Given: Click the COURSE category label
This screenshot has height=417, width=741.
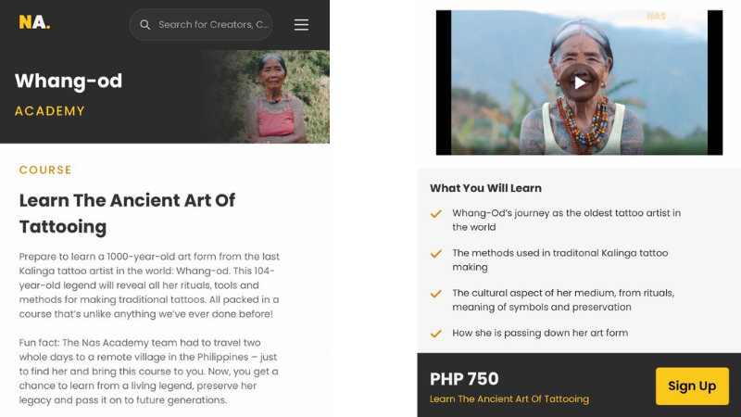Looking at the screenshot, I should [45, 170].
